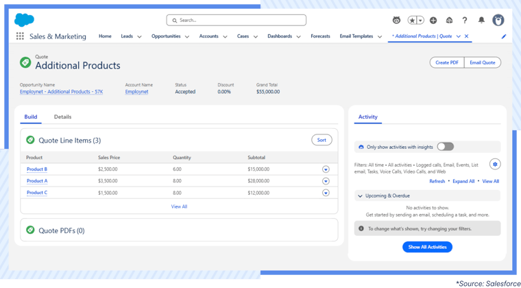
Task: Collapse the Upcoming & Overdue section
Action: [360, 196]
